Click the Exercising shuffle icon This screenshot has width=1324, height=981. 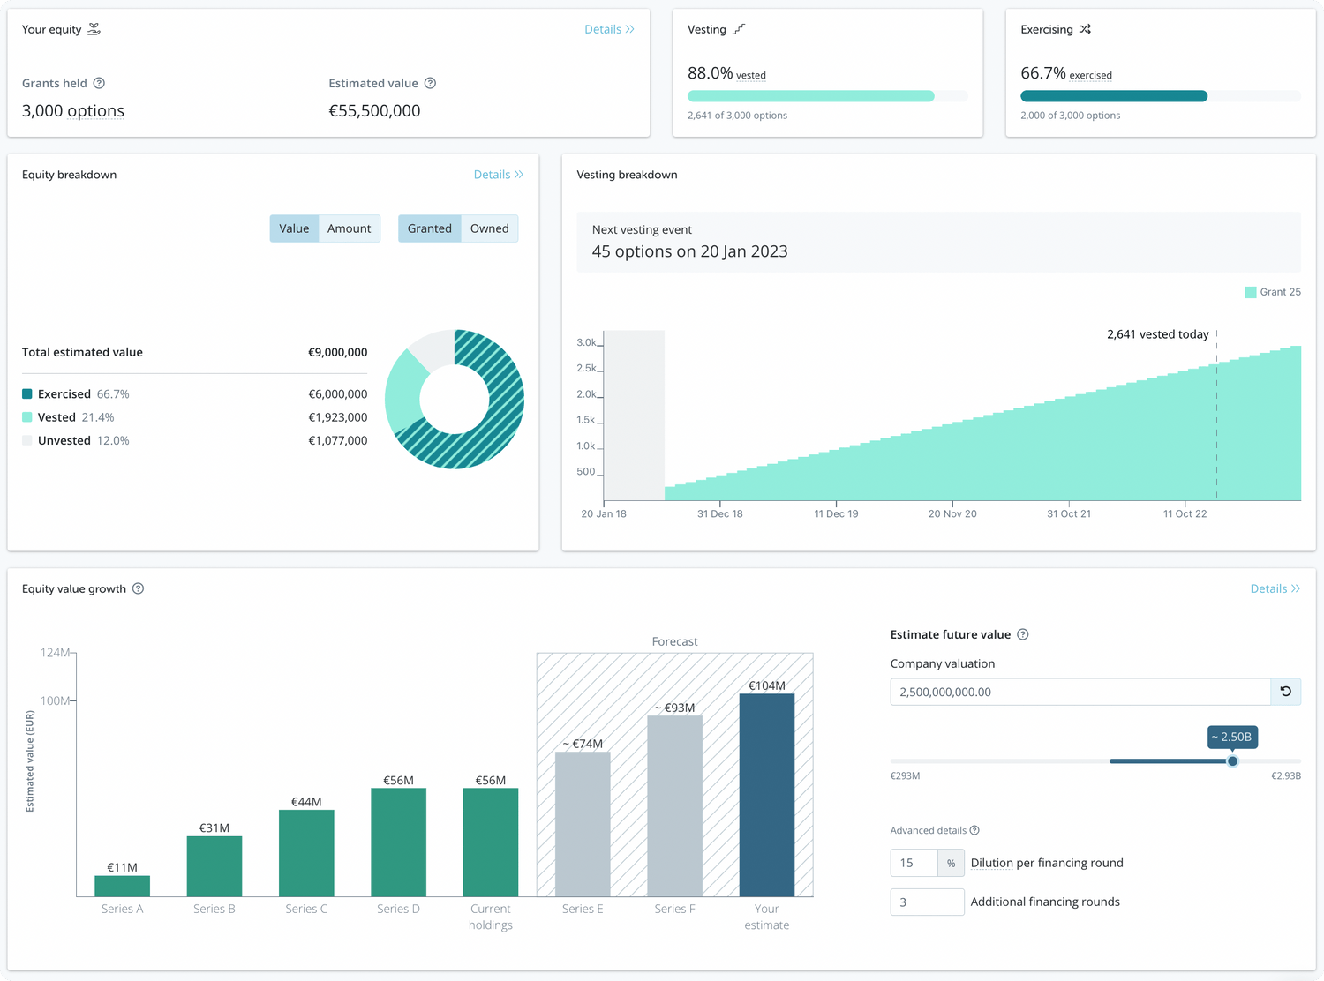point(1085,29)
